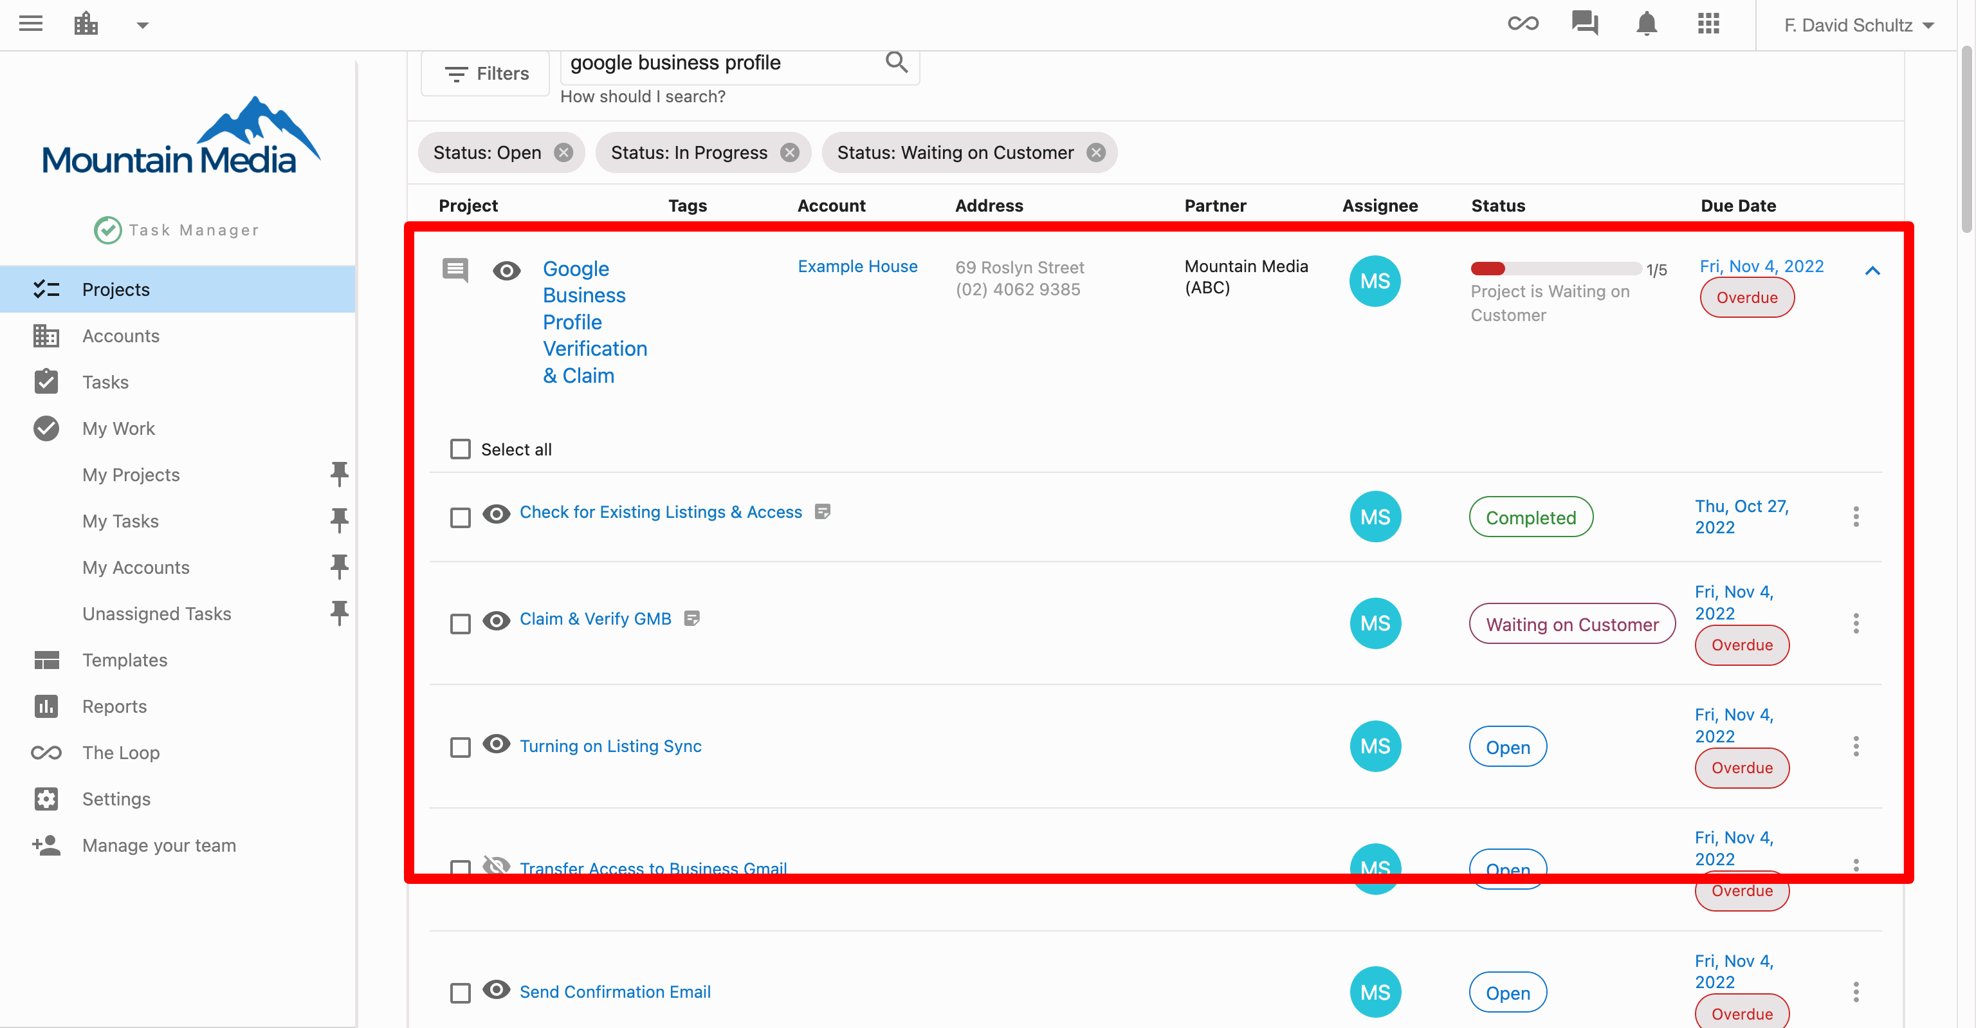Viewport: 1976px width, 1028px height.
Task: Tick checkbox for Check for Existing Listings task
Action: pos(461,518)
